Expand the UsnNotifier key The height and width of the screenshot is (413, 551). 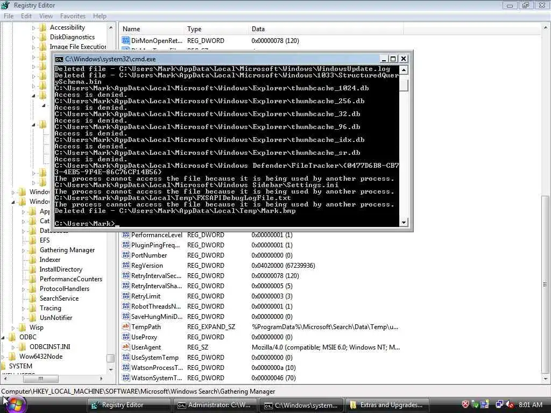[x=24, y=318]
